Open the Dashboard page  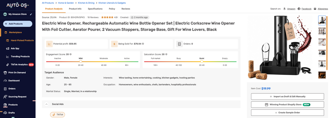click(x=14, y=81)
